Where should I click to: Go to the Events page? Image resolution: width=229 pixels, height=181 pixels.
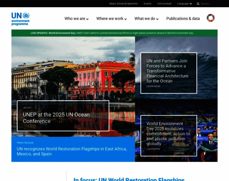[148, 4]
